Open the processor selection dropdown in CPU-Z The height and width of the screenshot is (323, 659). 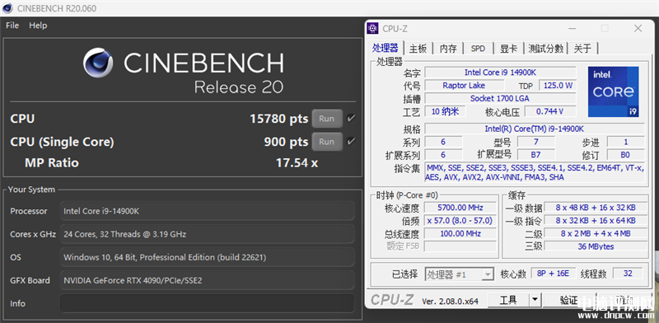[459, 274]
